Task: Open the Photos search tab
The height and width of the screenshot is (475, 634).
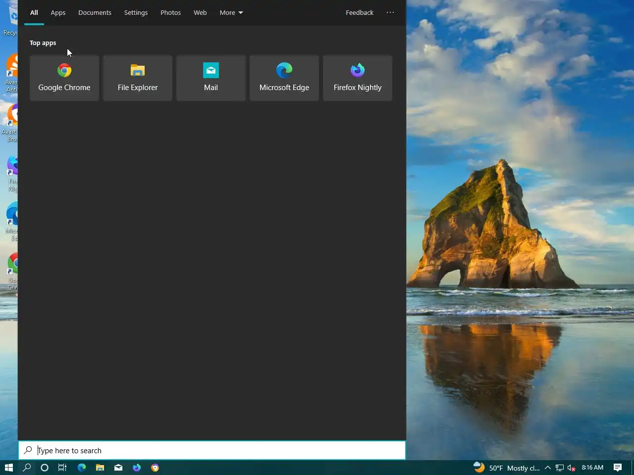Action: [170, 12]
